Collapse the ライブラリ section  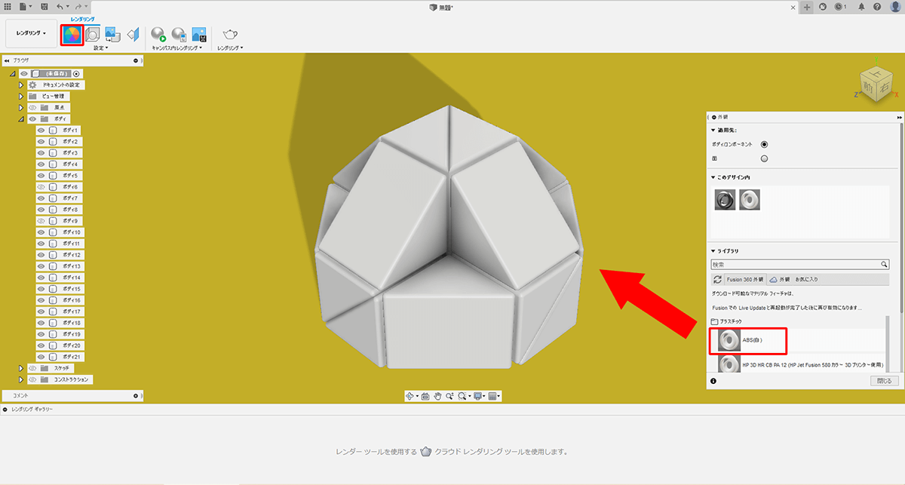tap(713, 251)
